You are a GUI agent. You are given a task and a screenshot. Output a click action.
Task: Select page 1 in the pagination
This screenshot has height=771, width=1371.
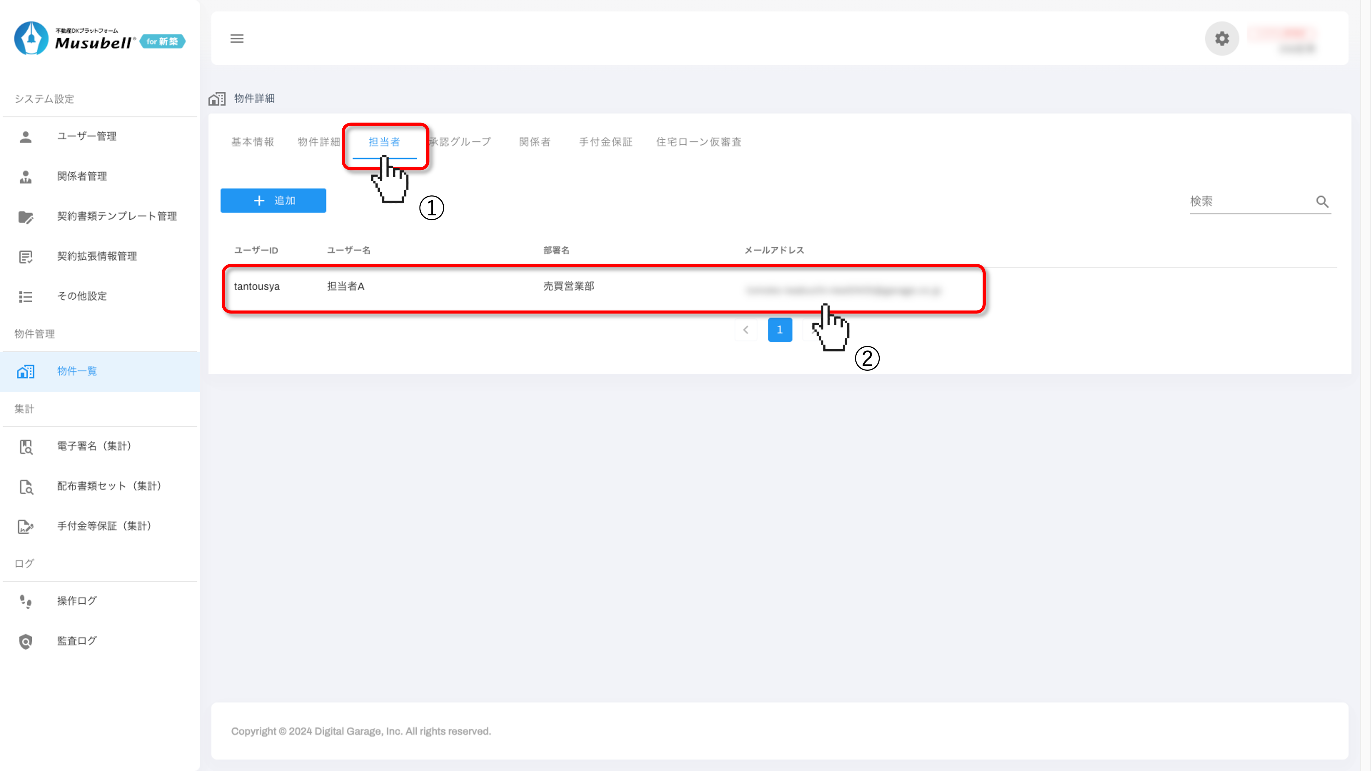[x=780, y=330]
